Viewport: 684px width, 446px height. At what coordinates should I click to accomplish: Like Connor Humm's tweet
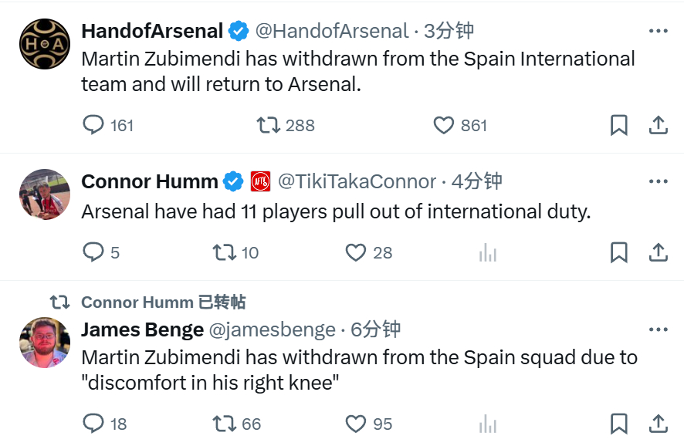[355, 252]
